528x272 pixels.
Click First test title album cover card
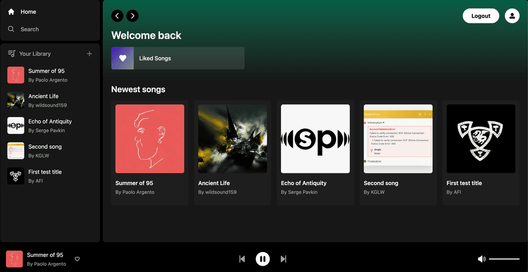tap(481, 139)
